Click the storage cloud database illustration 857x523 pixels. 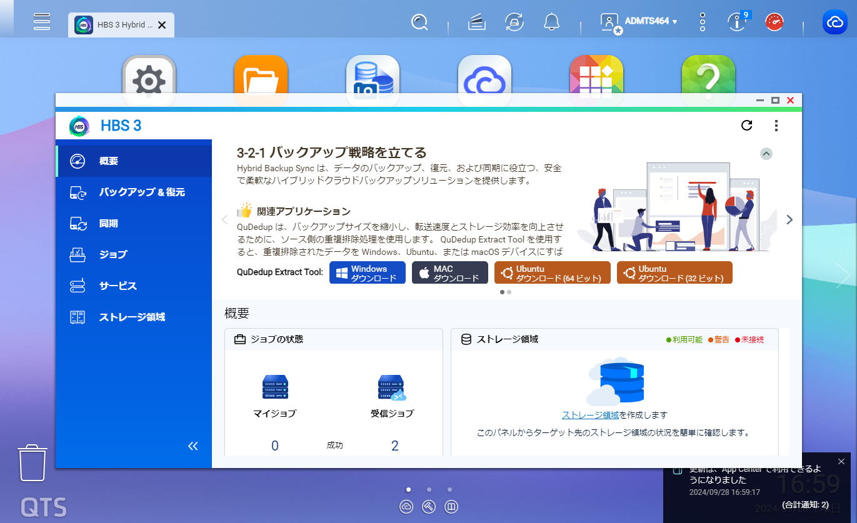[x=614, y=382]
